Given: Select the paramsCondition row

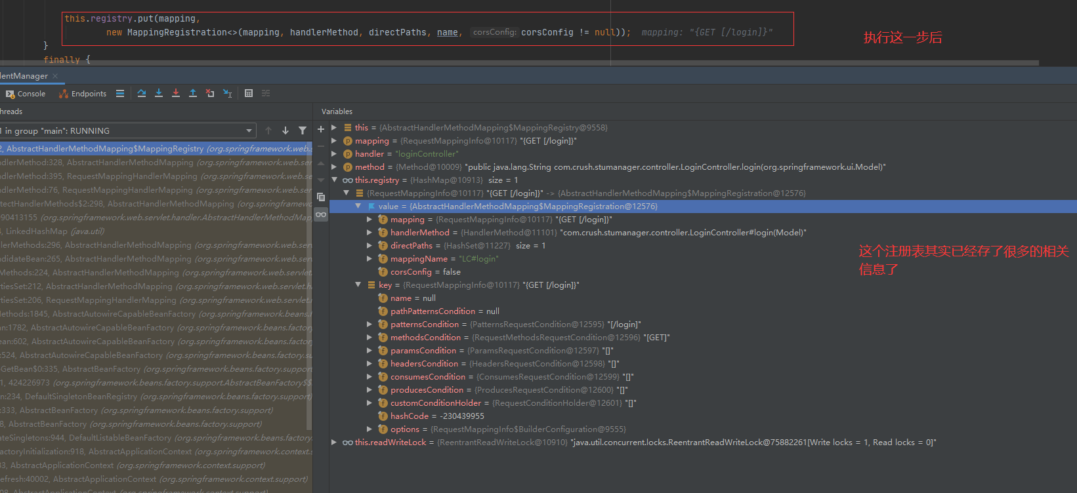Looking at the screenshot, I should pyautogui.click(x=702, y=350).
